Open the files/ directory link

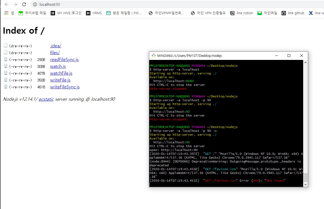55,53
